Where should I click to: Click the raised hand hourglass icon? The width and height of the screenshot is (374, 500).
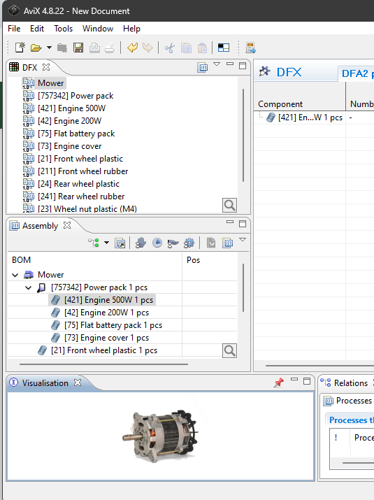pyautogui.click(x=141, y=243)
